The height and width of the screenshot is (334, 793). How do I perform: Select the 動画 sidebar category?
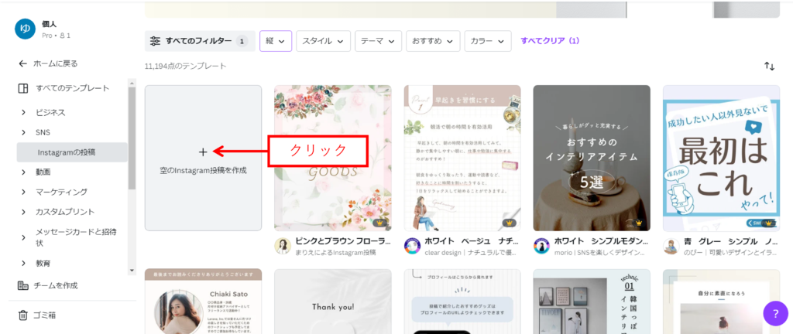click(43, 172)
